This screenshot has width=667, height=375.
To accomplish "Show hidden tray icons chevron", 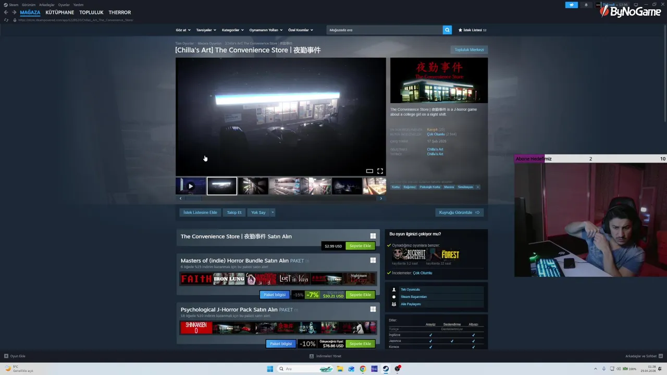I will point(596,369).
